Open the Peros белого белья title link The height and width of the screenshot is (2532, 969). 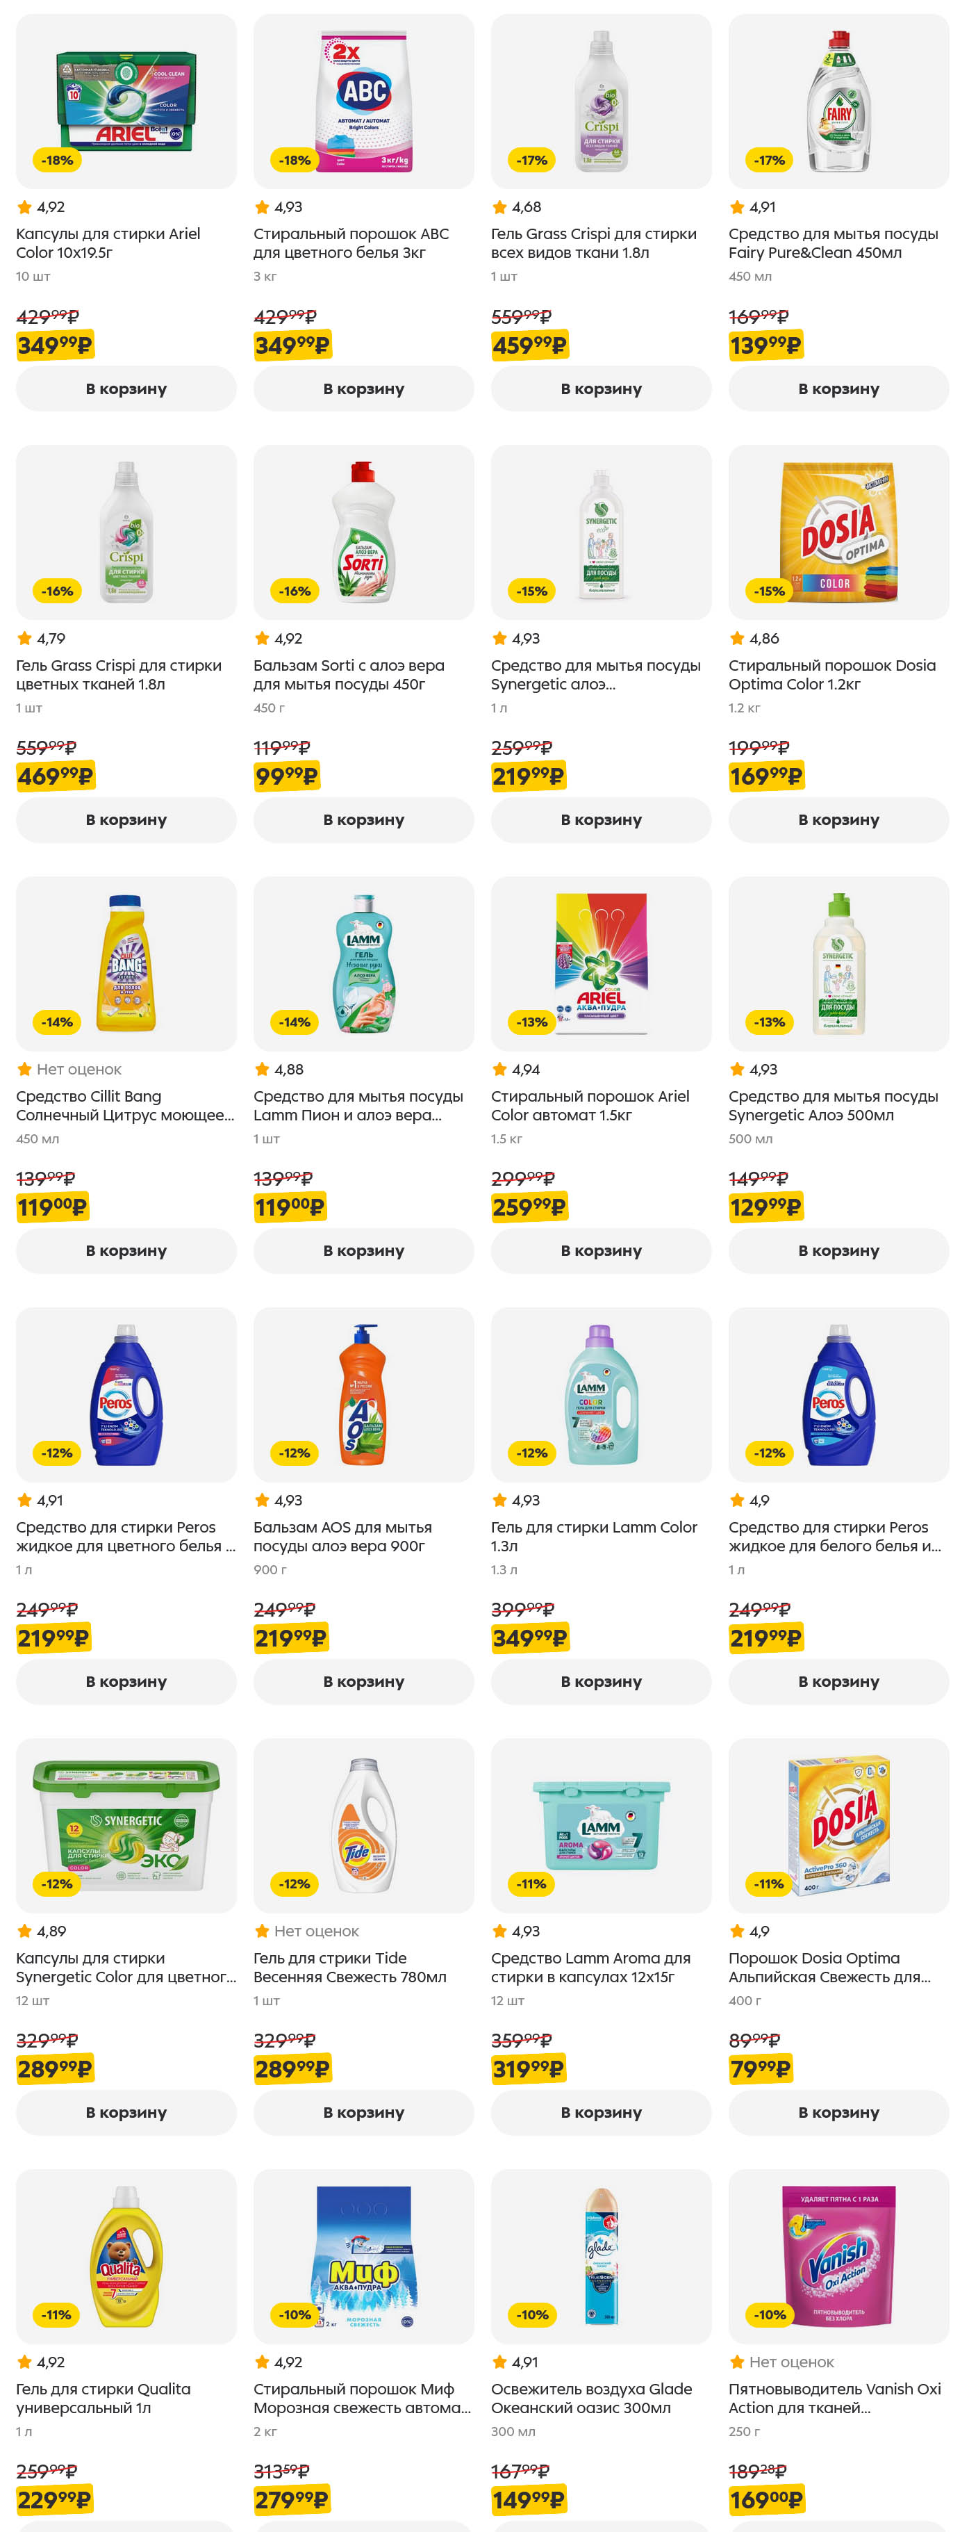click(x=834, y=1536)
